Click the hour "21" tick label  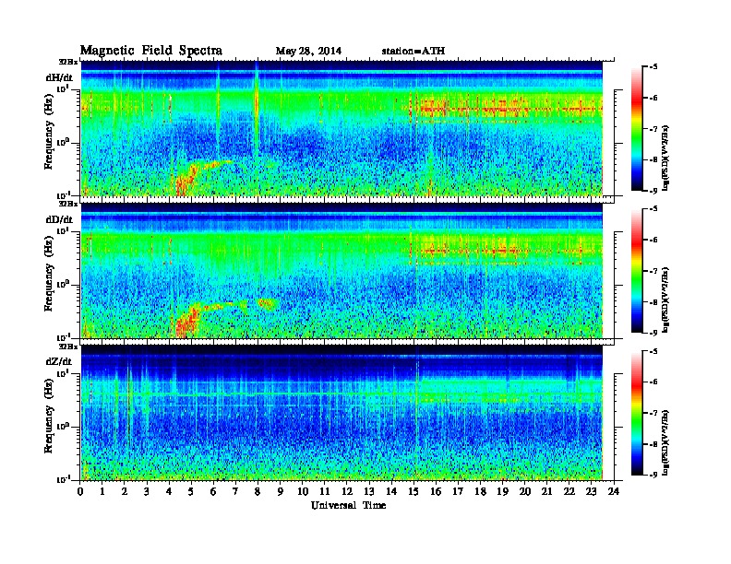(546, 492)
